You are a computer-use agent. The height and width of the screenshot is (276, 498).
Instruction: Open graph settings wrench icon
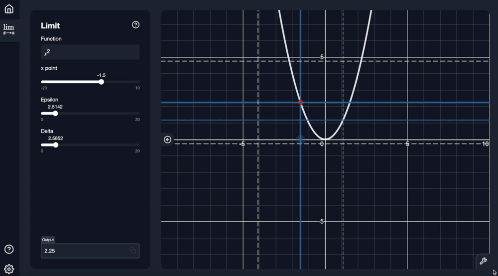point(483,261)
